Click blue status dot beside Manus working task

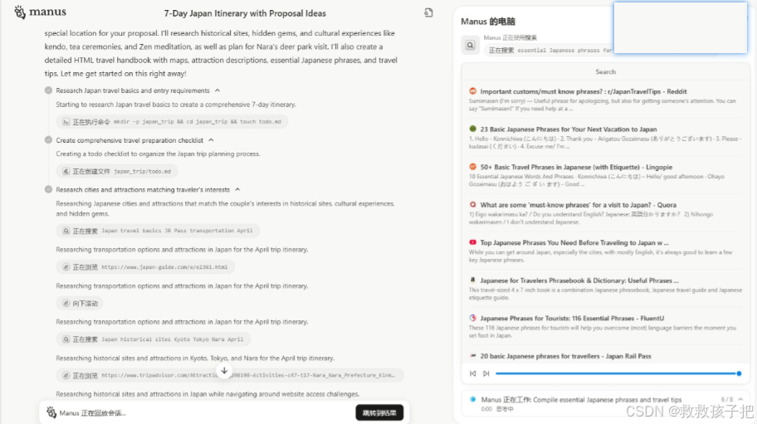click(472, 399)
